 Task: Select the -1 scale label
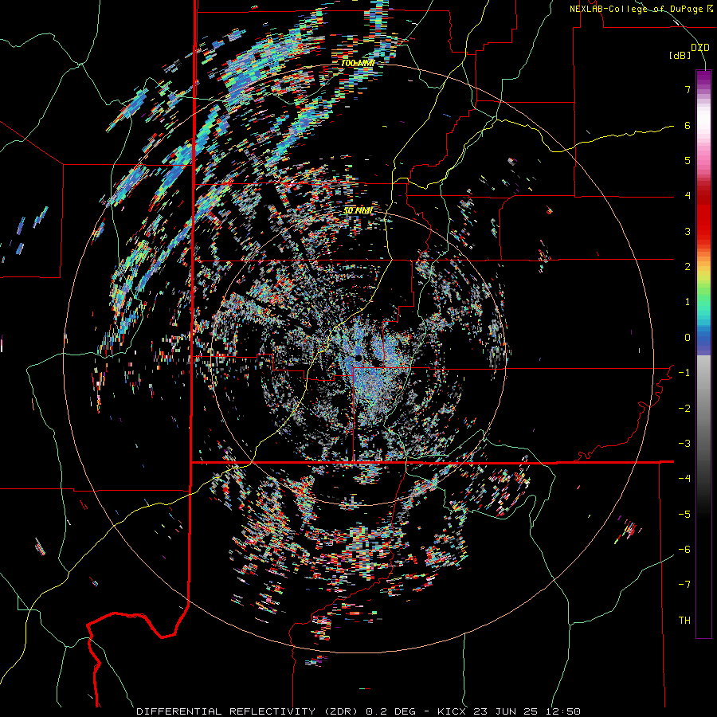pyautogui.click(x=684, y=373)
